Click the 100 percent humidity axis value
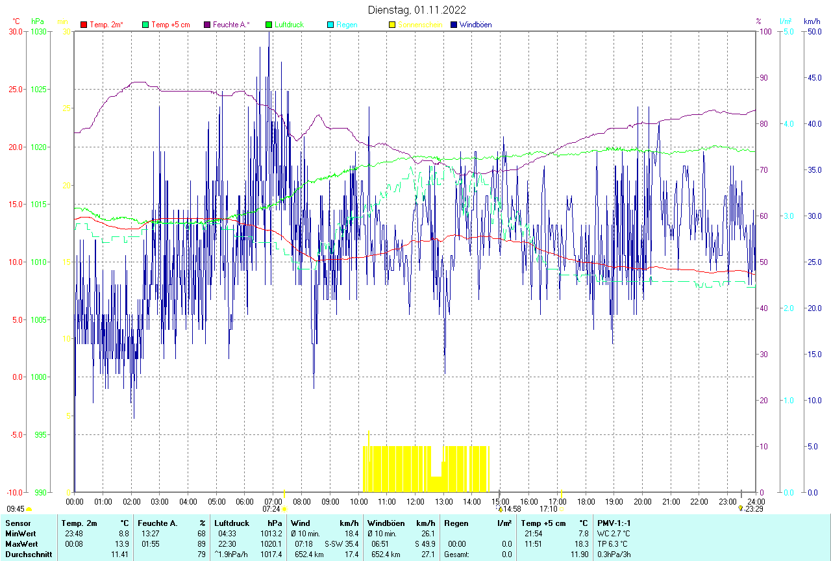Image resolution: width=831 pixels, height=561 pixels. (765, 31)
